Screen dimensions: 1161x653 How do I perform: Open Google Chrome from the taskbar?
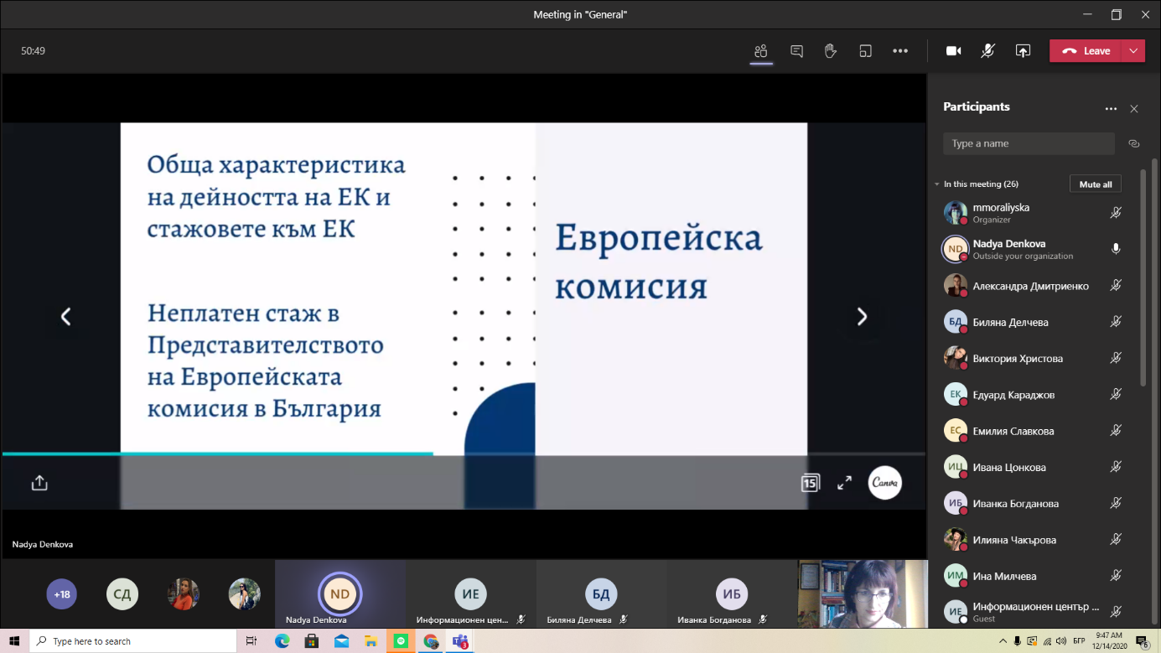click(431, 641)
